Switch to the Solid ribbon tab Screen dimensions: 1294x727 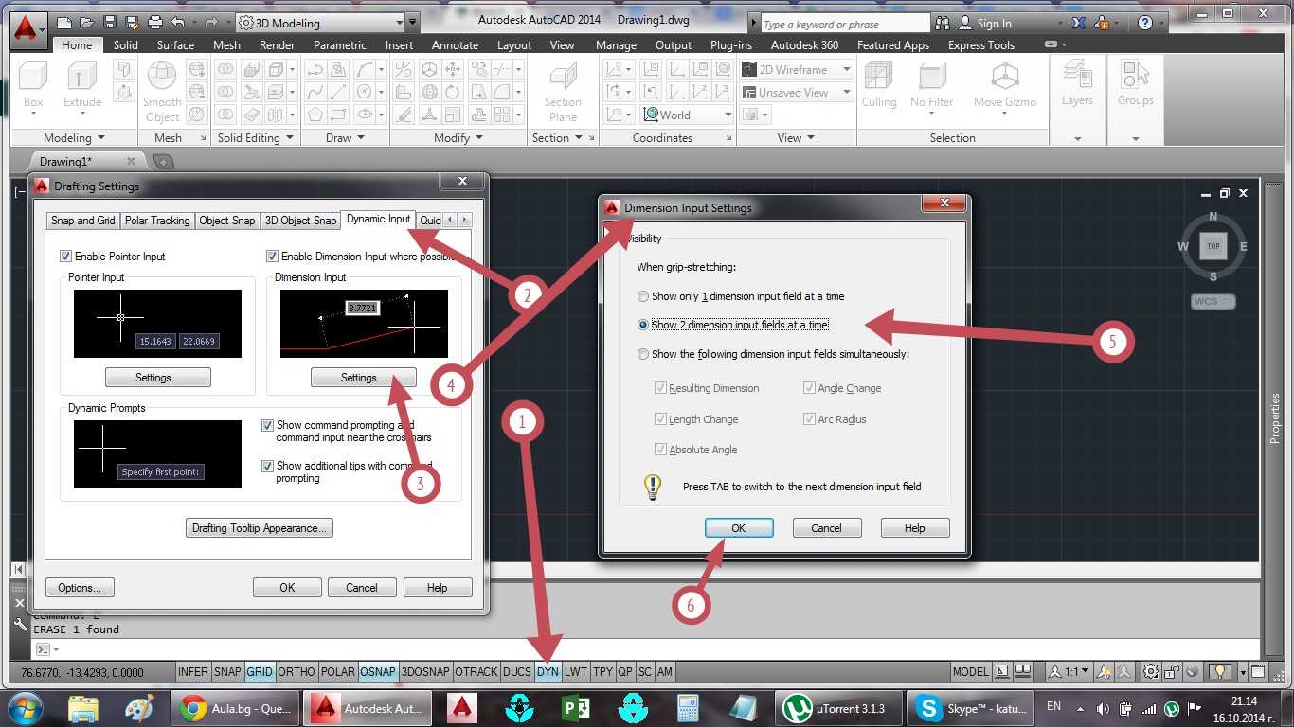[x=125, y=44]
